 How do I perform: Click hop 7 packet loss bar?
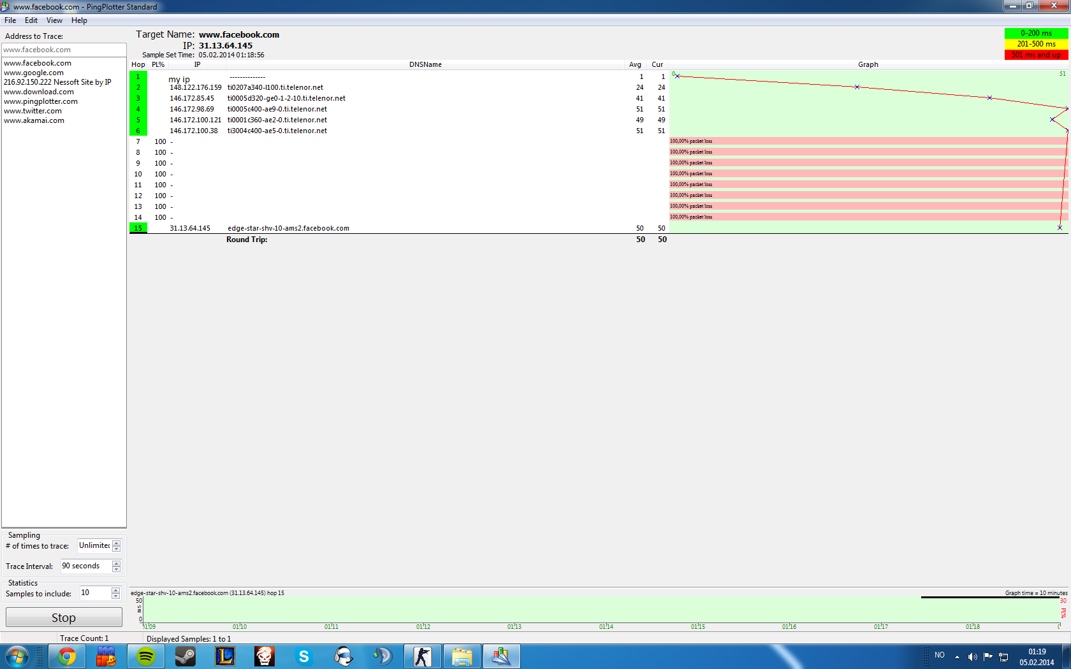point(868,141)
